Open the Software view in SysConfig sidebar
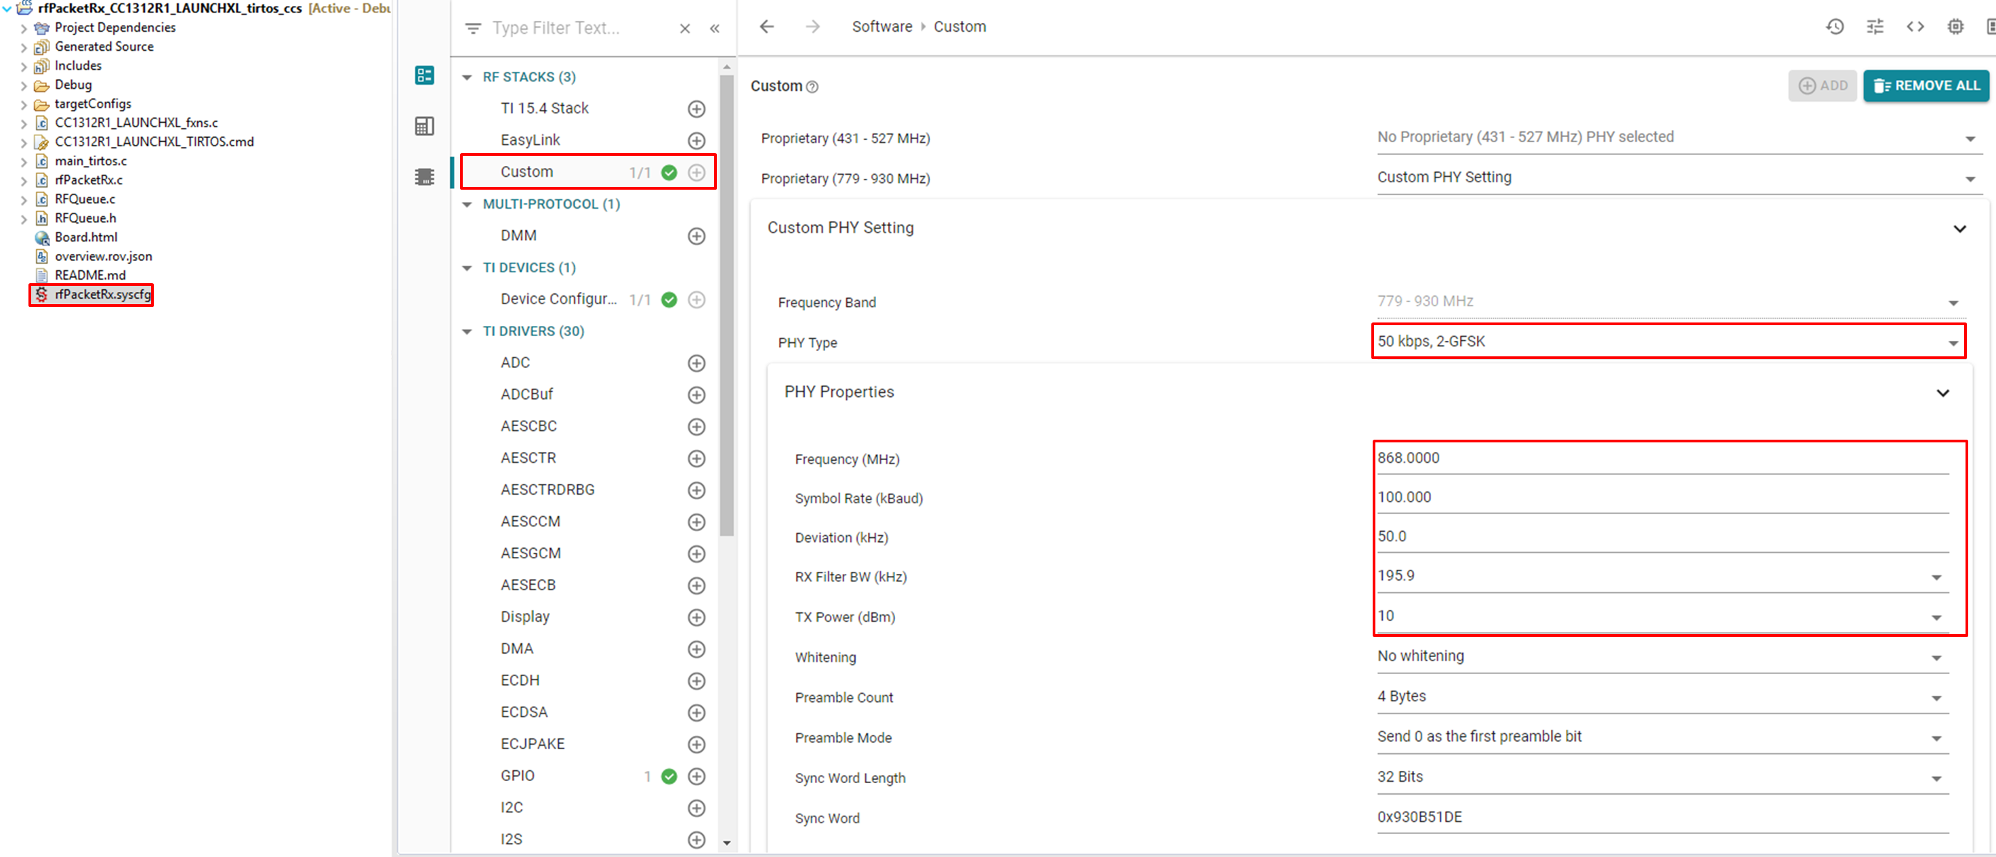1996x857 pixels. pos(424,75)
